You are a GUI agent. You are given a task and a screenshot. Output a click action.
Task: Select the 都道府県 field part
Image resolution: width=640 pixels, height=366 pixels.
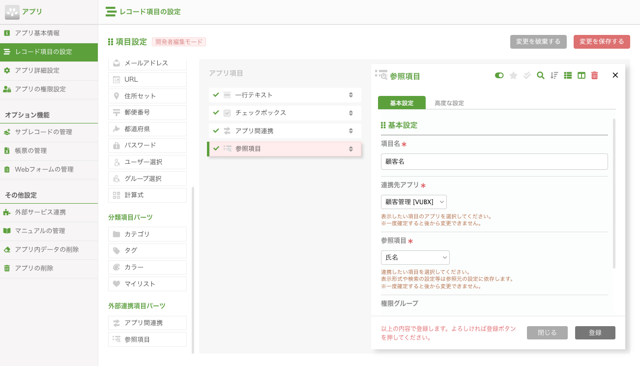click(x=147, y=129)
